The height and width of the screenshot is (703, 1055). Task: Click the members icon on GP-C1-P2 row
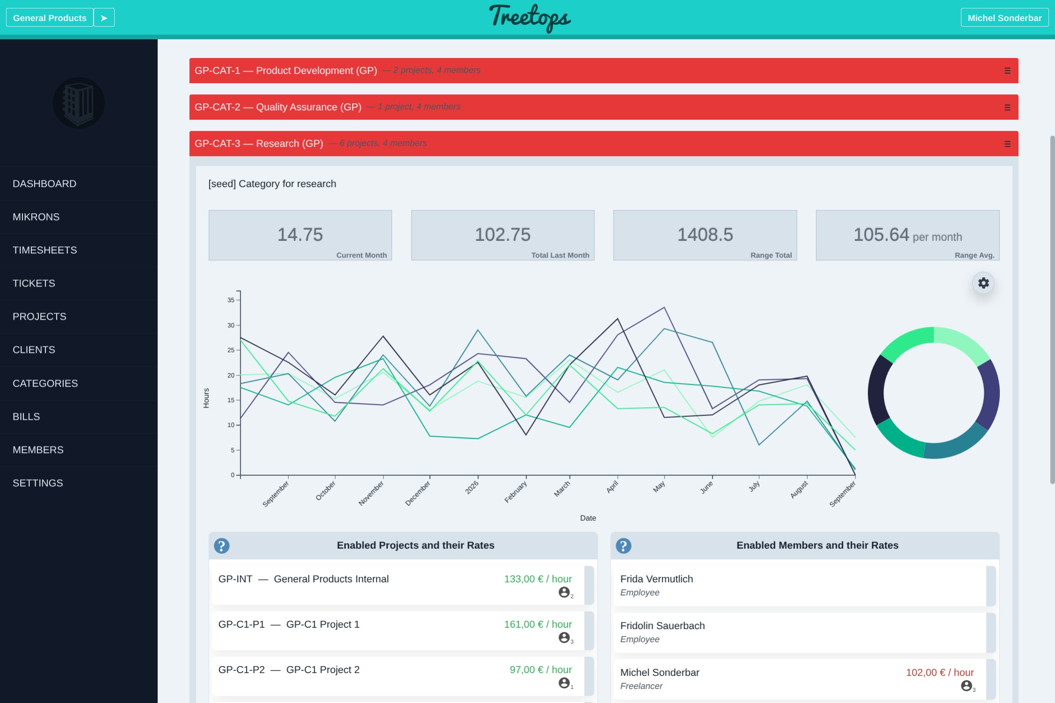[x=564, y=683]
